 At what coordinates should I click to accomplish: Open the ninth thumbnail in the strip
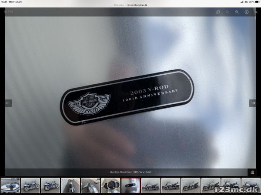[171, 185]
